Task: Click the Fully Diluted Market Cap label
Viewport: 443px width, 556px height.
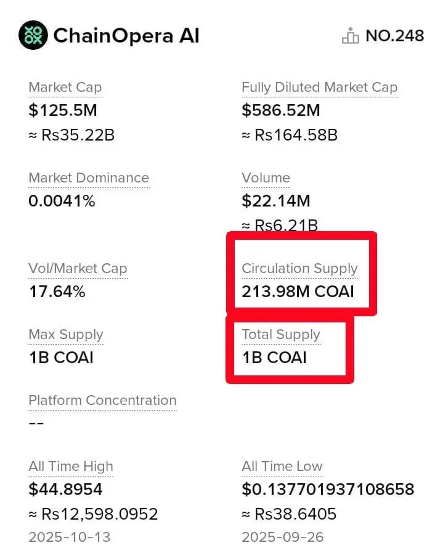Action: (x=319, y=88)
